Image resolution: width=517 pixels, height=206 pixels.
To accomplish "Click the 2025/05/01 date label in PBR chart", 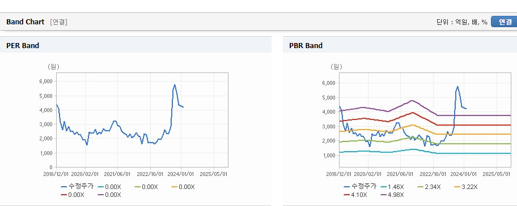I will tap(496, 174).
